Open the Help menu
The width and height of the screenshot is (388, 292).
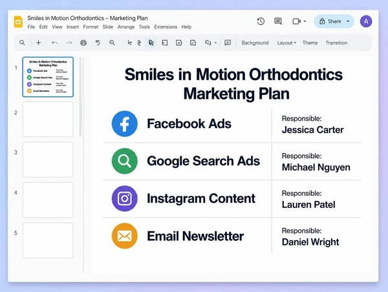point(186,26)
